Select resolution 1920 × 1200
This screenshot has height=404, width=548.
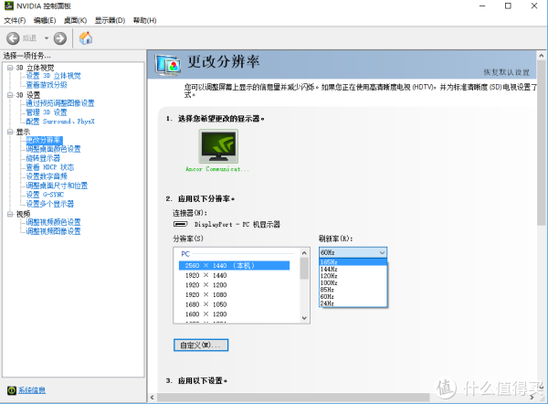pyautogui.click(x=205, y=285)
